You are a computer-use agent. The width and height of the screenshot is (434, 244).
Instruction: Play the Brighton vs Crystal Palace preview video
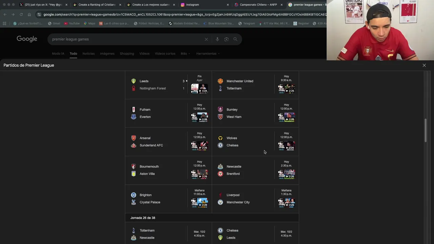199,202
